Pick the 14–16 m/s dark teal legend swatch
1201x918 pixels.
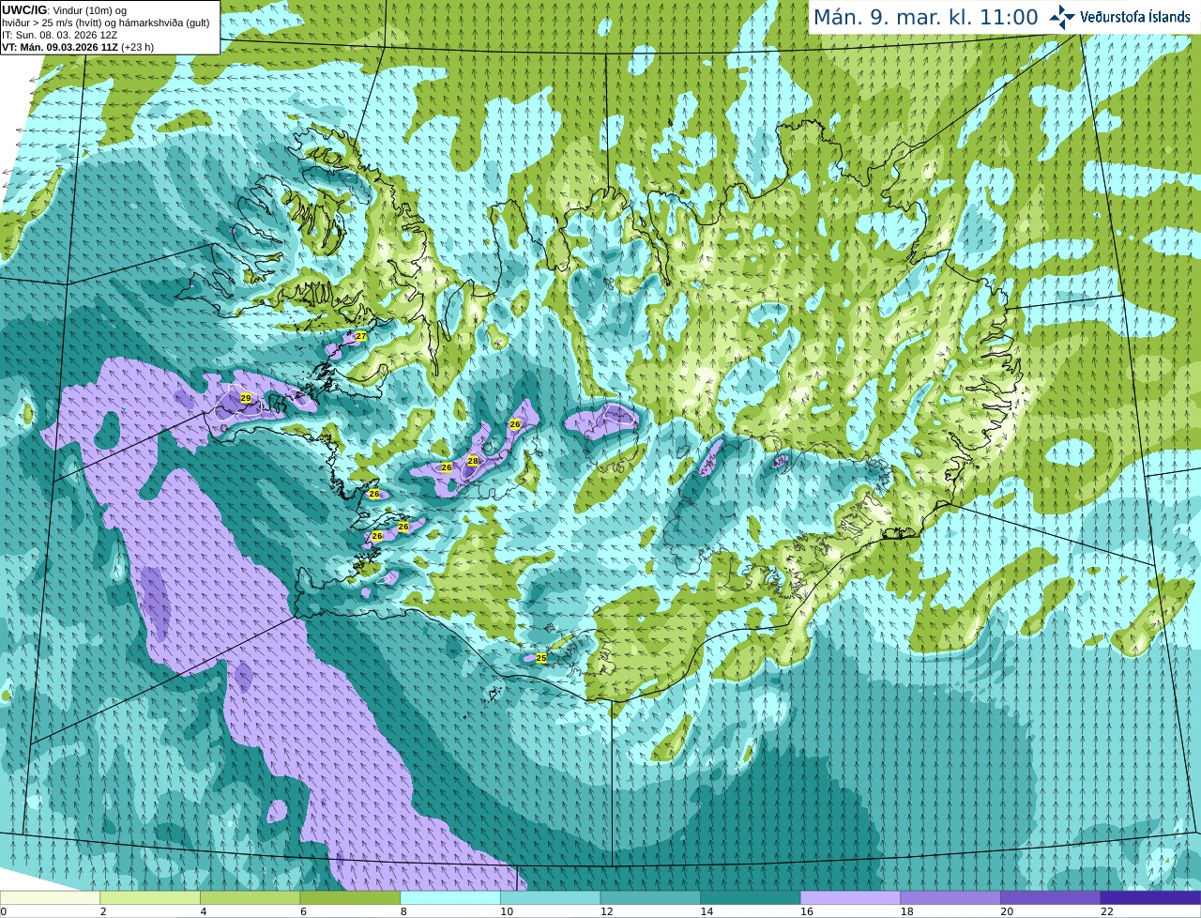point(751,897)
